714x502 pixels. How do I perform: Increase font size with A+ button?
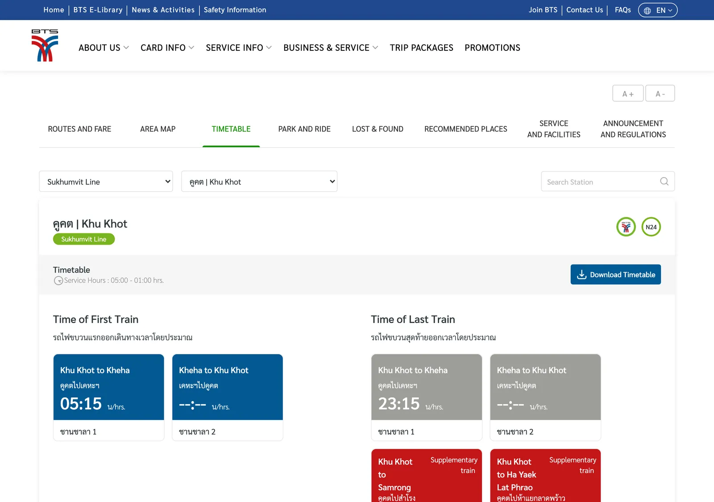pos(628,94)
